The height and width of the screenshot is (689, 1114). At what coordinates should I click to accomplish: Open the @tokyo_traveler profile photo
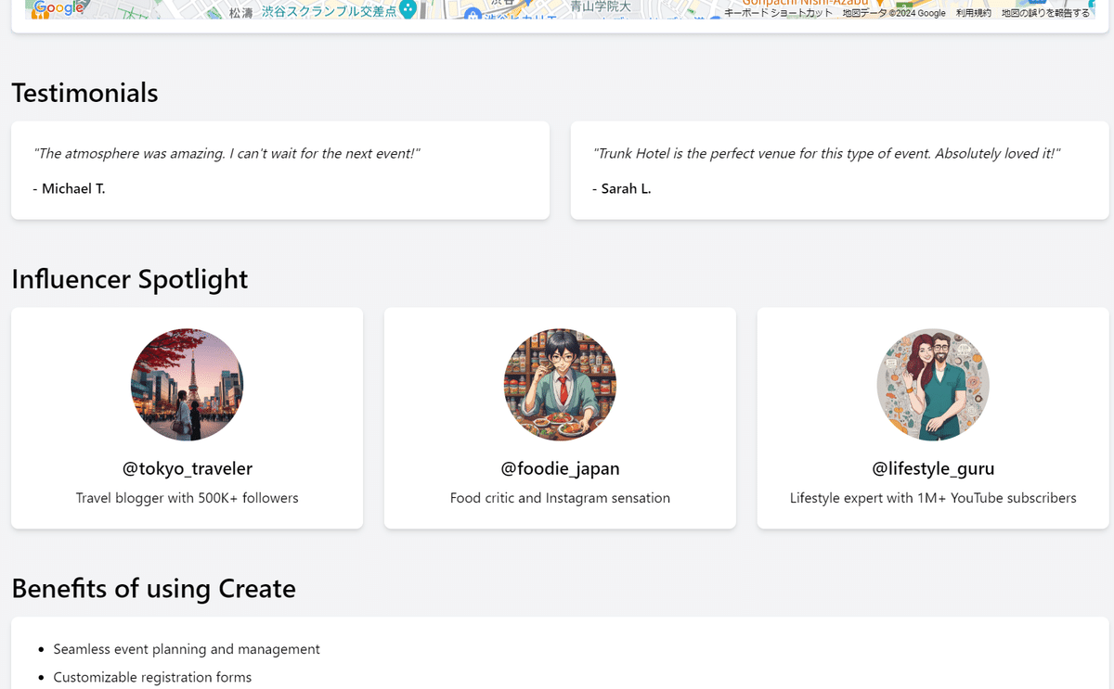(187, 385)
